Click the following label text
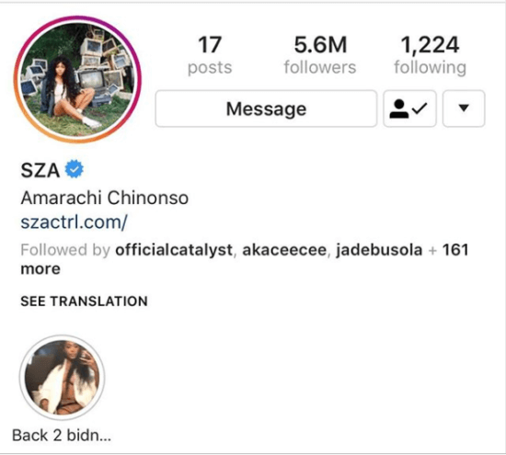The width and height of the screenshot is (506, 455). pyautogui.click(x=431, y=68)
